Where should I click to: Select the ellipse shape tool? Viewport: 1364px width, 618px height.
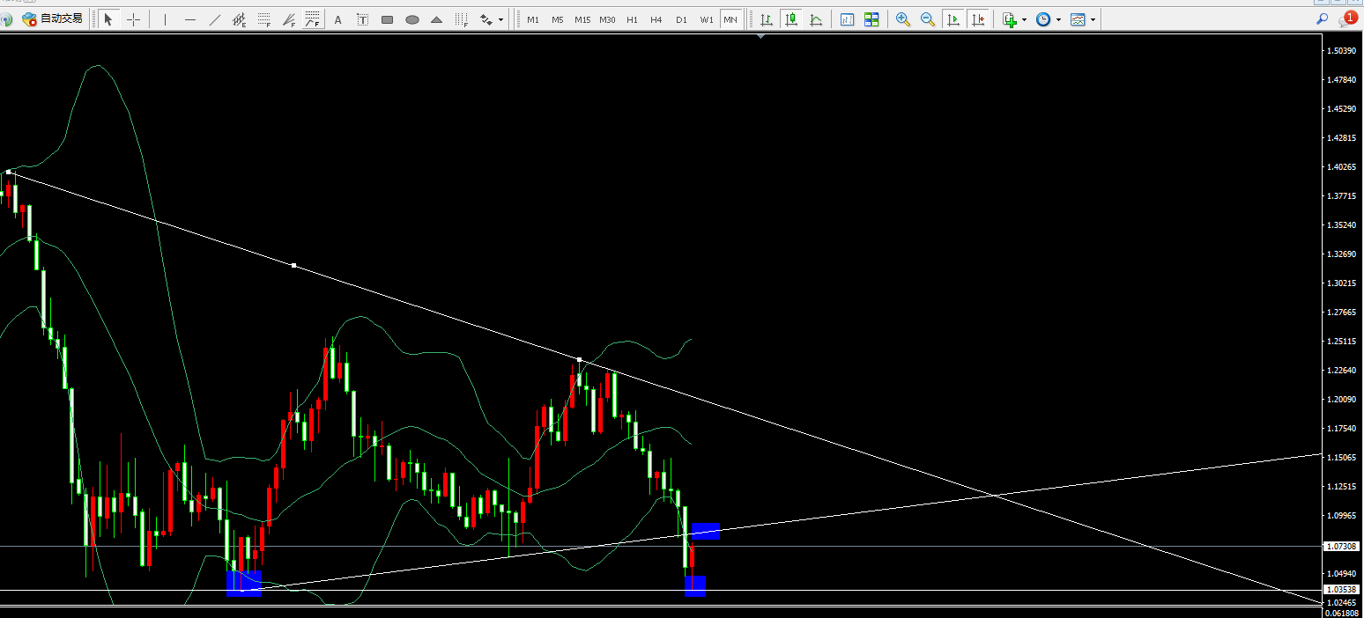point(411,19)
